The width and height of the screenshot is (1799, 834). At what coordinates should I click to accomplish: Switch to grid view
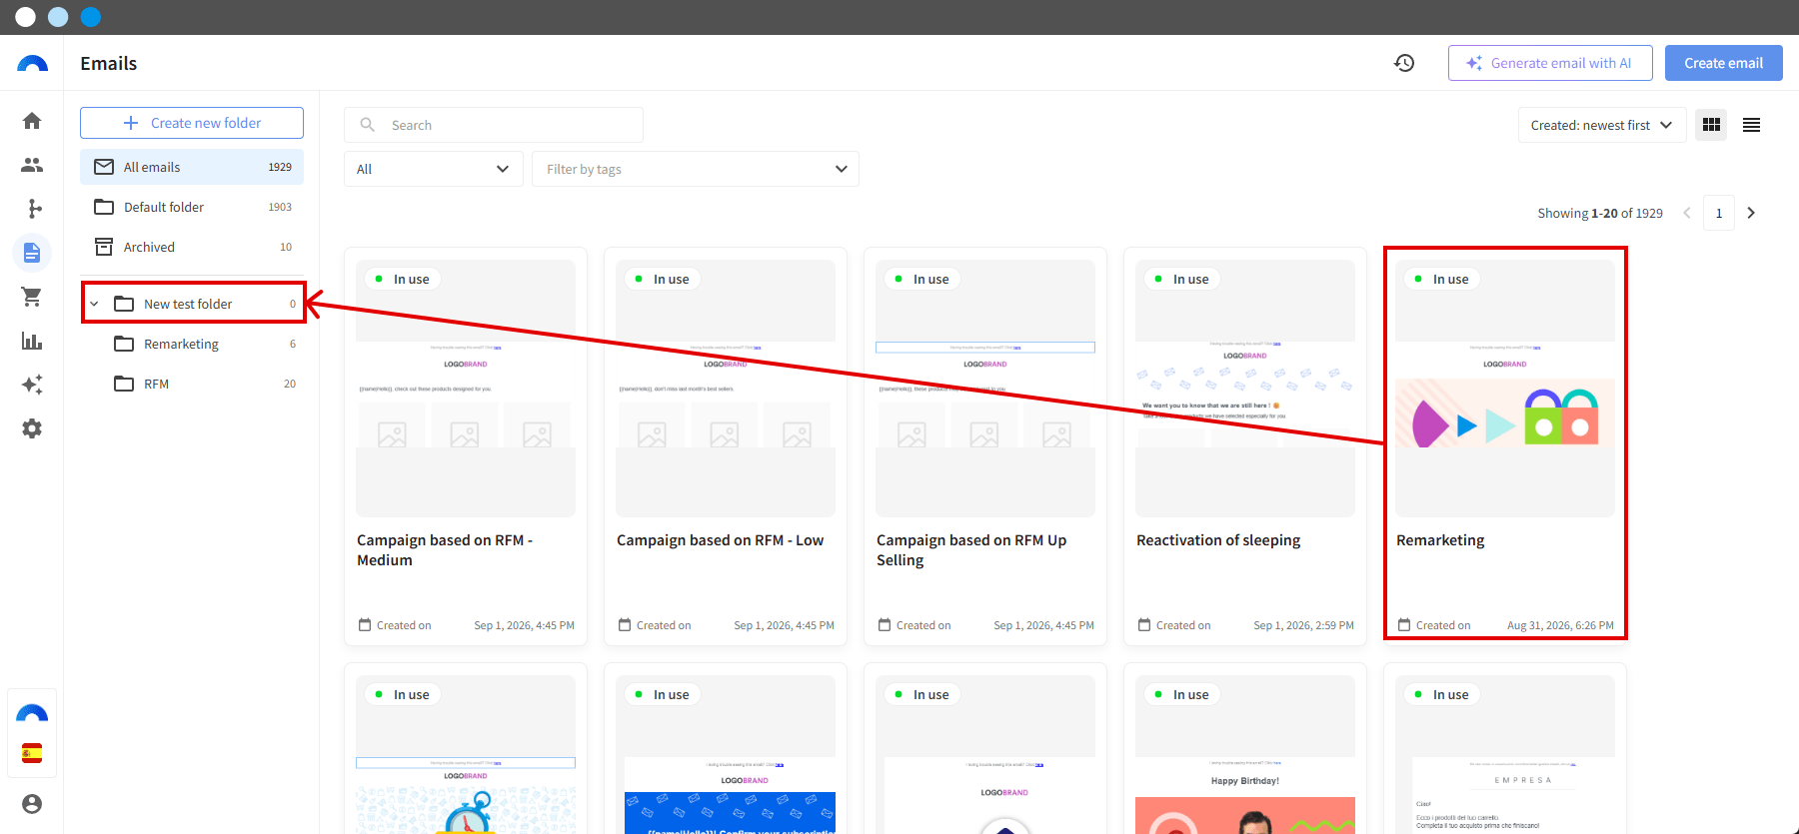coord(1711,125)
